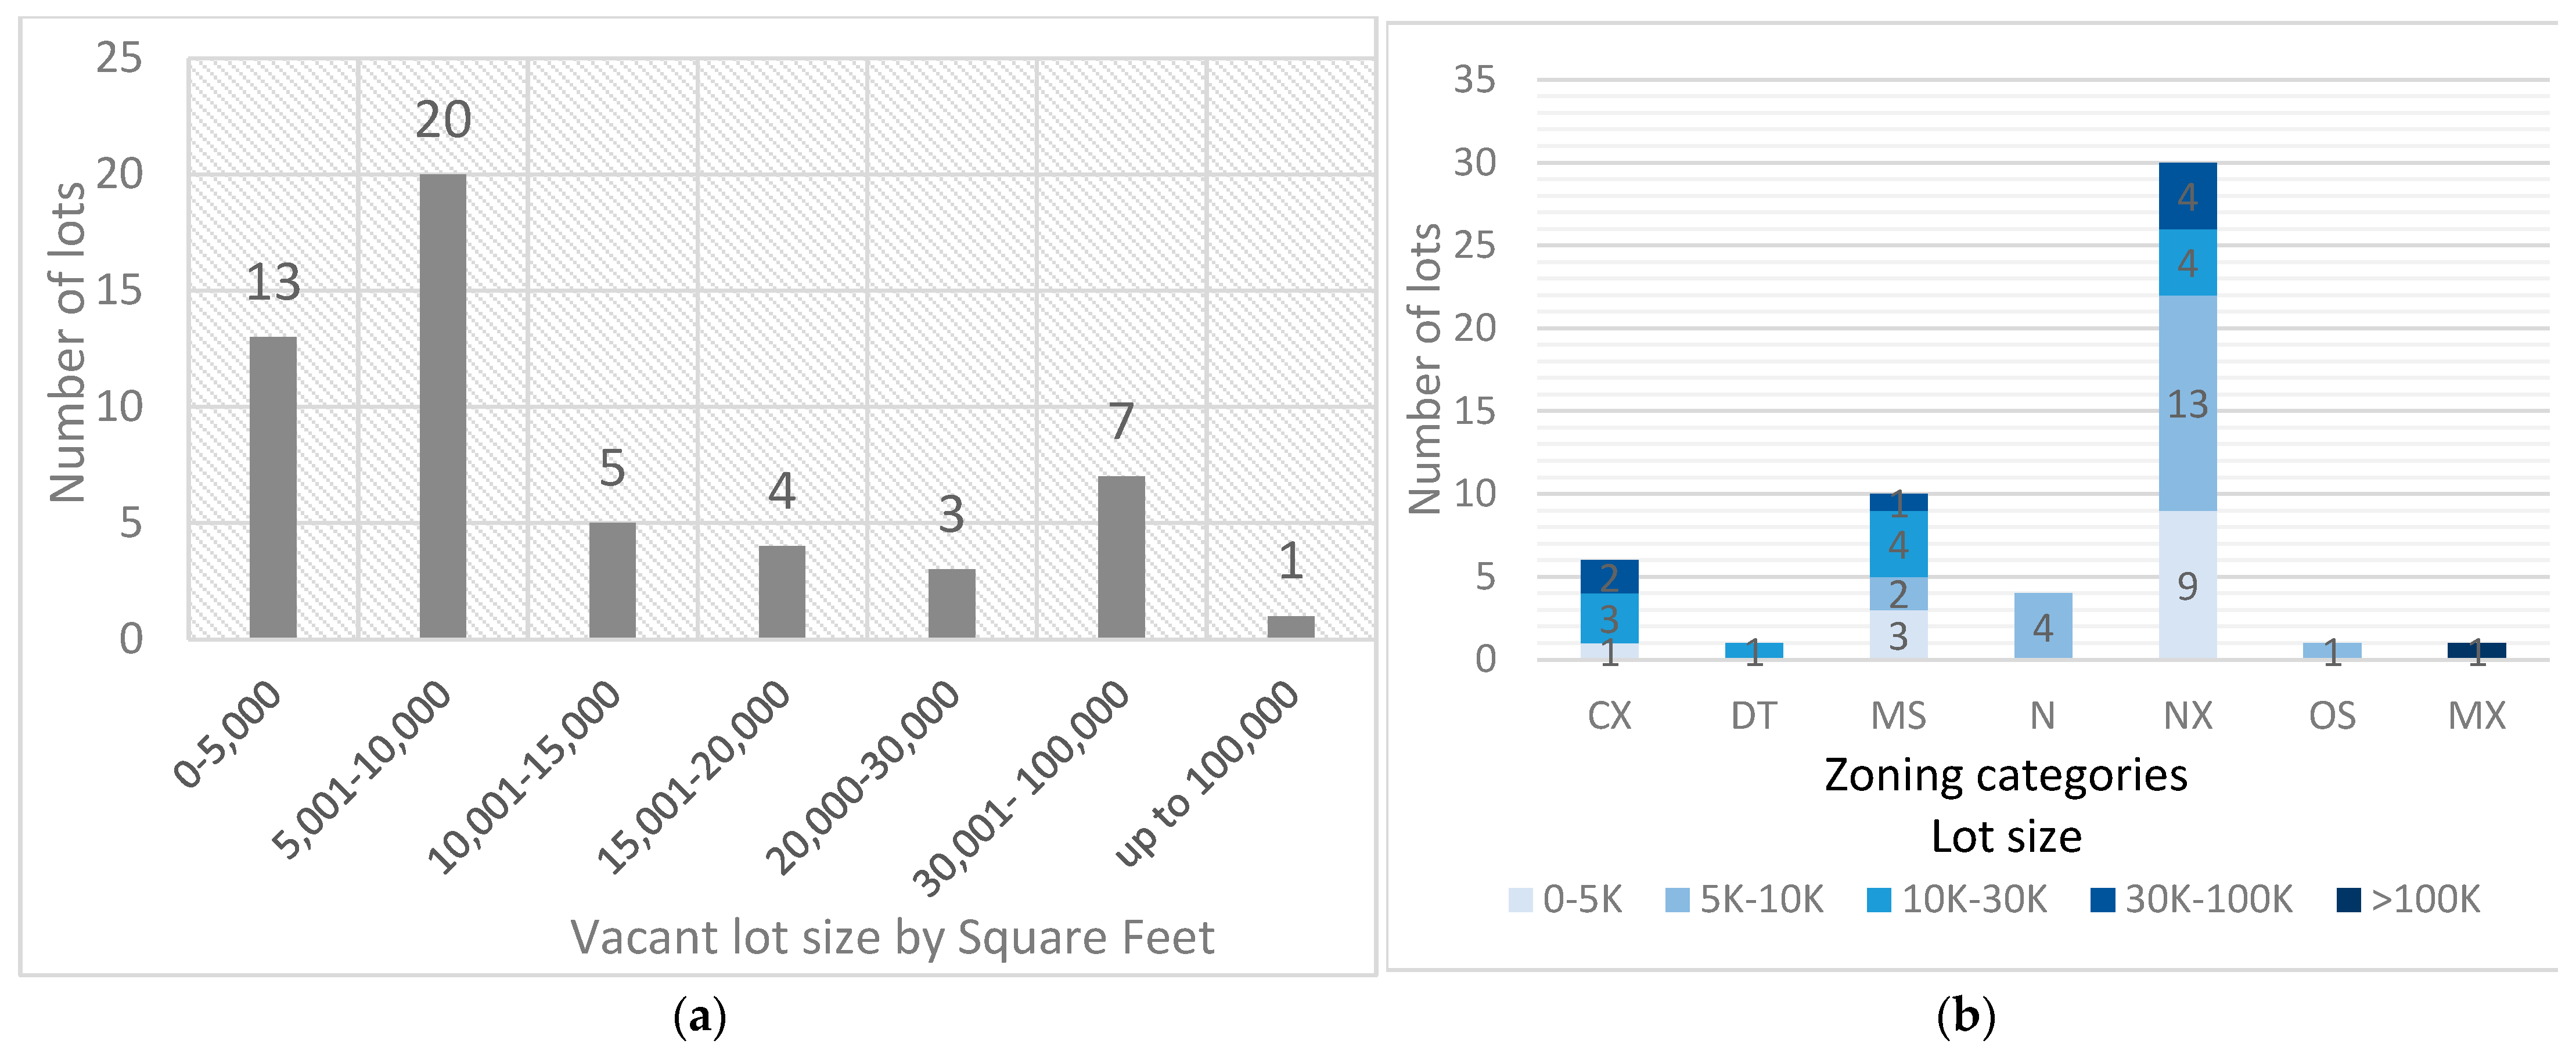
Task: Select the 5,001-10,000 bar labeled 20
Action: [442, 405]
